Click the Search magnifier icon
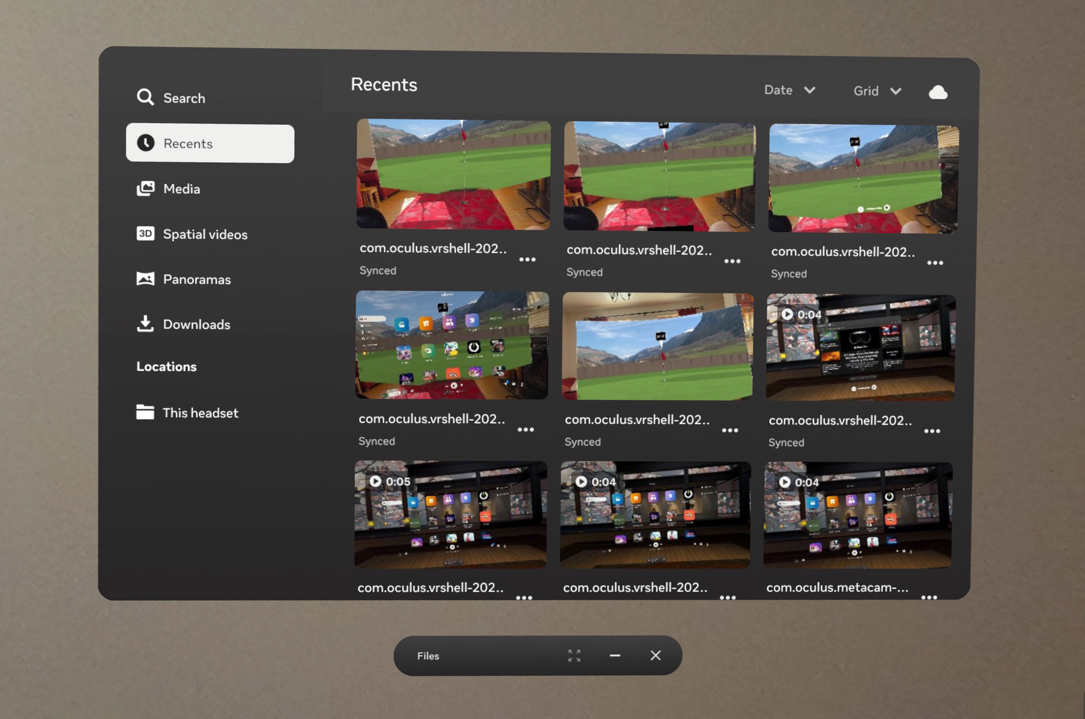The width and height of the screenshot is (1085, 719). click(145, 97)
